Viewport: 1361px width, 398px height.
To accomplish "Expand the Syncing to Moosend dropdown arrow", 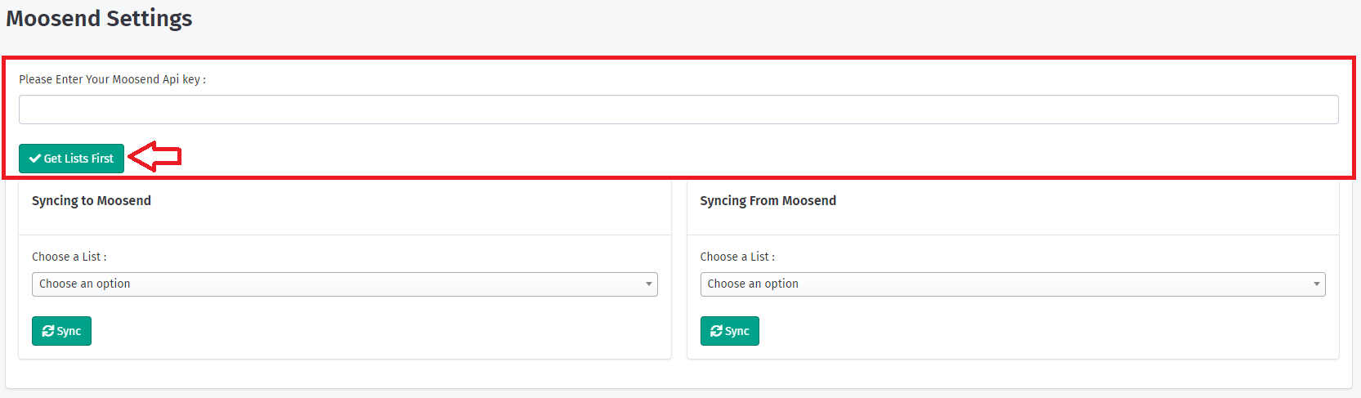I will pyautogui.click(x=649, y=284).
